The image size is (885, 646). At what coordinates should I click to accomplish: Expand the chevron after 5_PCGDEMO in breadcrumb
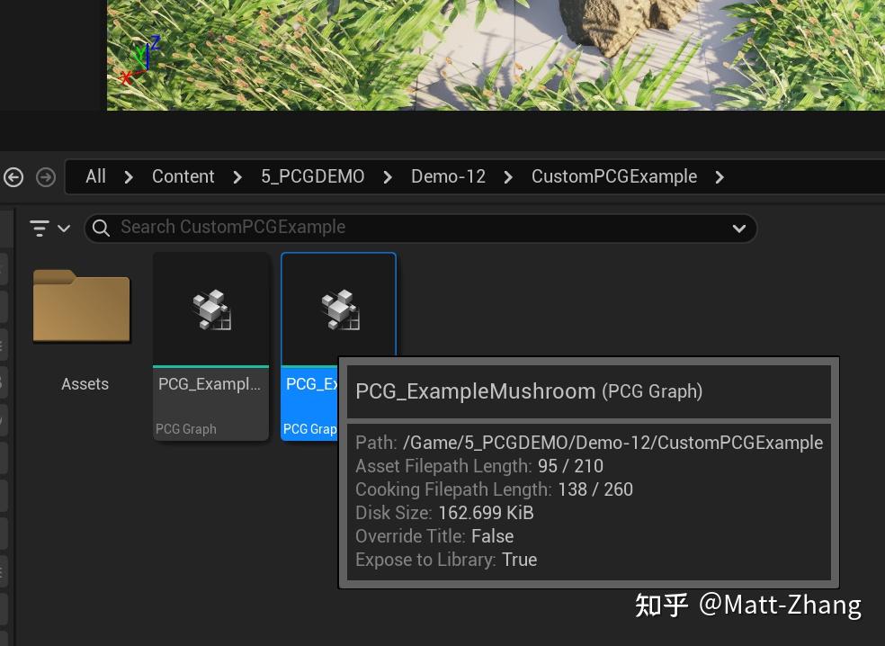coord(388,177)
